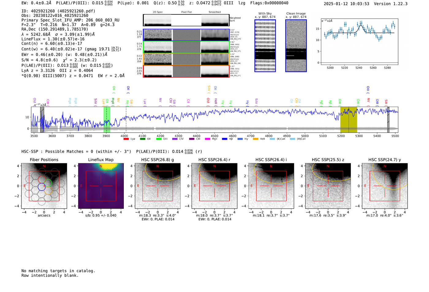Open the Lineflux Map panel

(101, 186)
